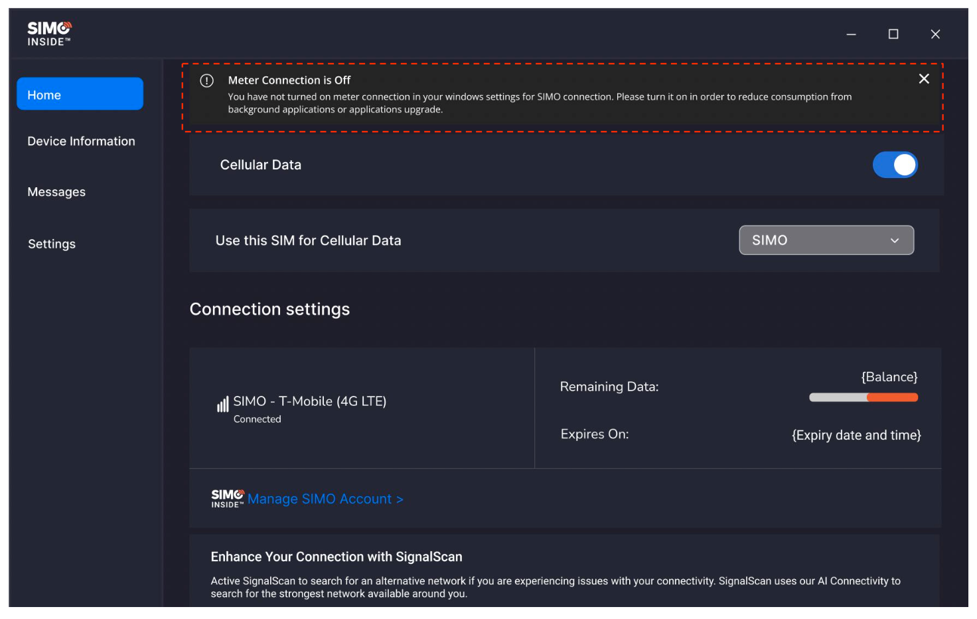This screenshot has width=977, height=619.
Task: Click the Meter Connection is Off heading
Action: pyautogui.click(x=289, y=80)
